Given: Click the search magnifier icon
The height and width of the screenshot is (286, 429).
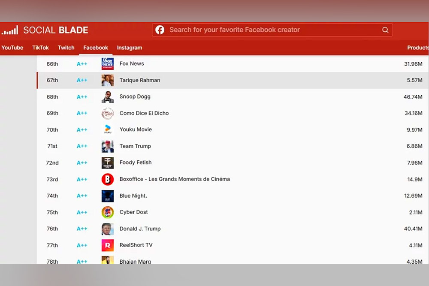Looking at the screenshot, I should pos(385,30).
